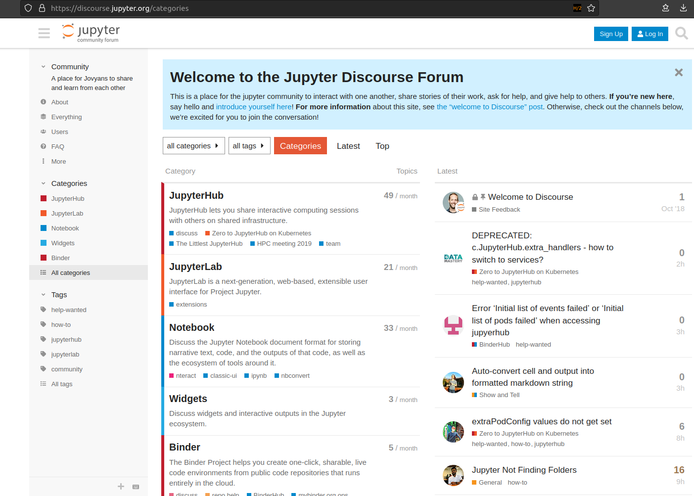Image resolution: width=694 pixels, height=496 pixels.
Task: Open JupyterHub category in sidebar
Action: [68, 199]
